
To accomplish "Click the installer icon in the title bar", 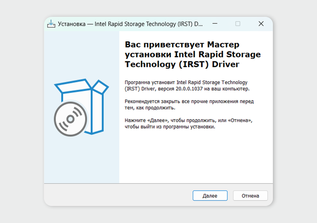I will 51,24.
